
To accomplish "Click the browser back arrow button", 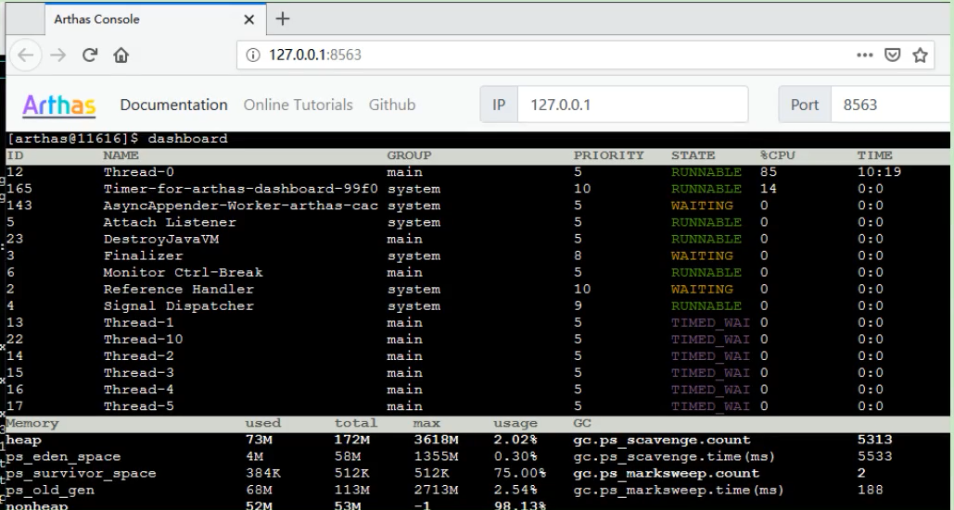I will pyautogui.click(x=26, y=56).
